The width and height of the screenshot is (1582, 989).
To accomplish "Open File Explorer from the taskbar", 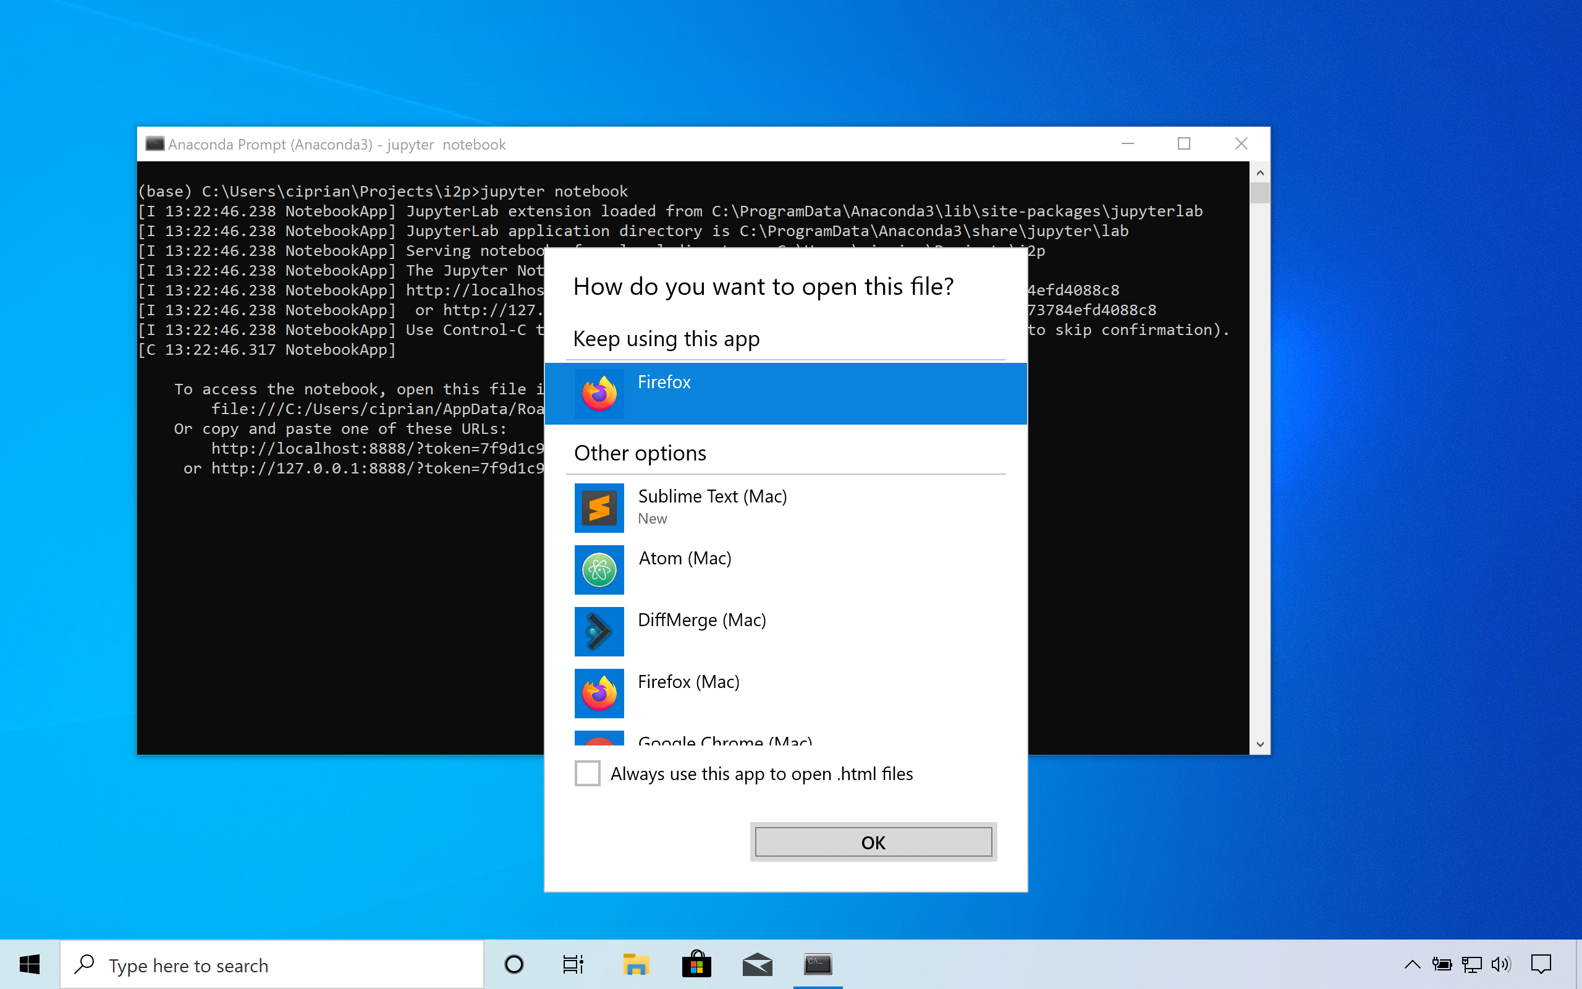I will (635, 964).
